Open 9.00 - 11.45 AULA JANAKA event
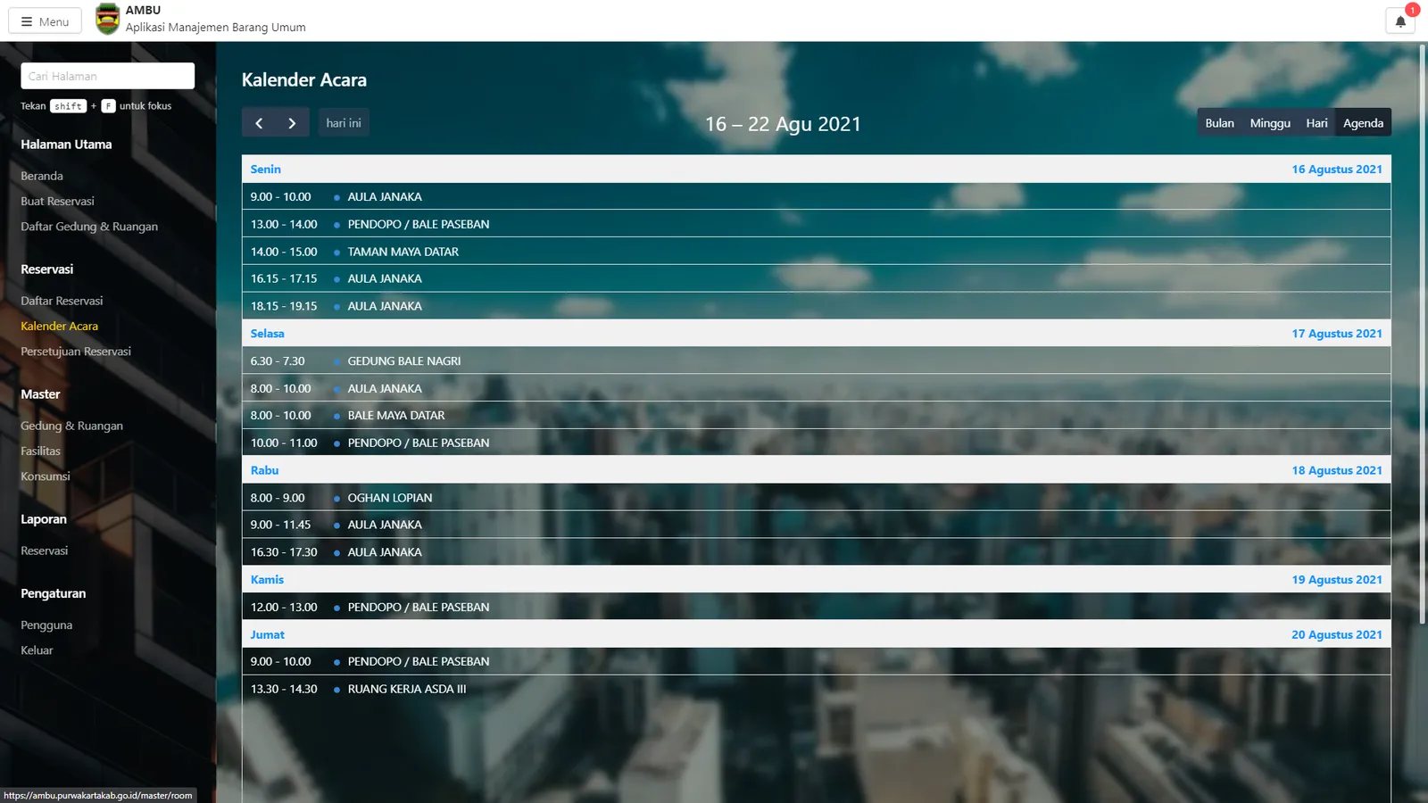This screenshot has width=1428, height=803. click(816, 525)
